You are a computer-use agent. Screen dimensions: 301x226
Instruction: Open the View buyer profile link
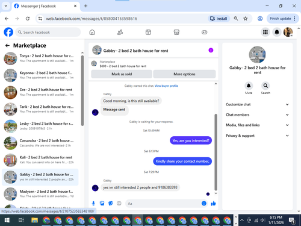click(166, 86)
